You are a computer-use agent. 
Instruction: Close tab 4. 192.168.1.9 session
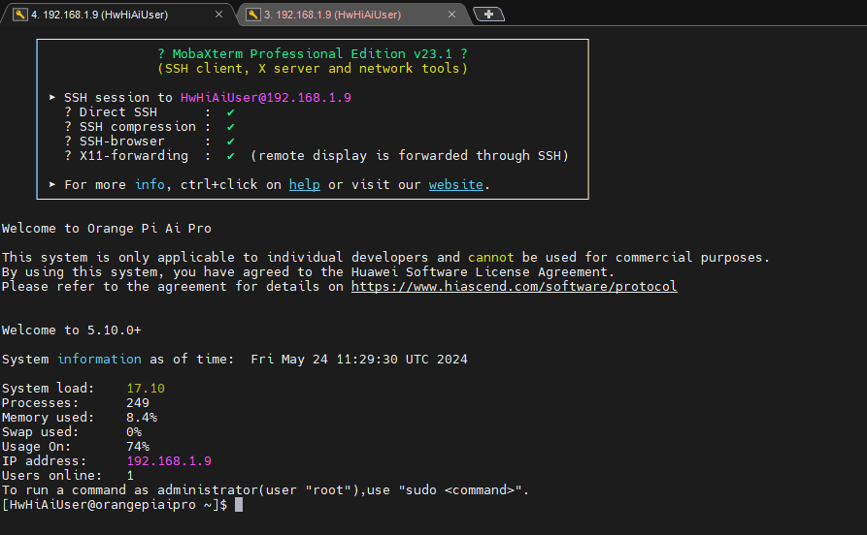pos(219,15)
